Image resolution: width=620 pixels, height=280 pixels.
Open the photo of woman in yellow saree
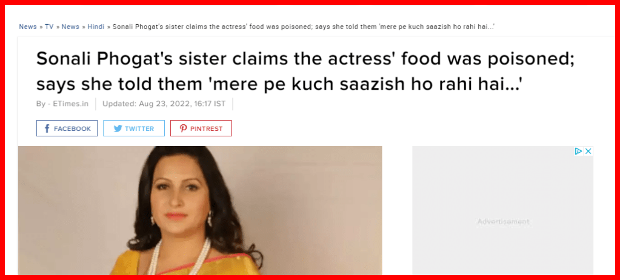click(x=200, y=210)
